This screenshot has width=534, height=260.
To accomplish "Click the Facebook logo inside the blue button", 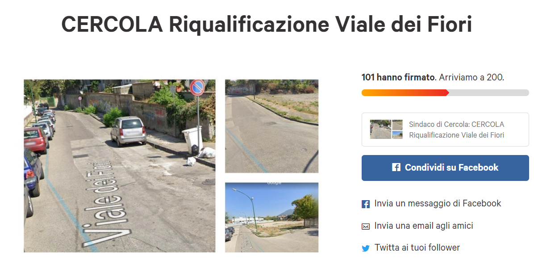I will (x=396, y=168).
